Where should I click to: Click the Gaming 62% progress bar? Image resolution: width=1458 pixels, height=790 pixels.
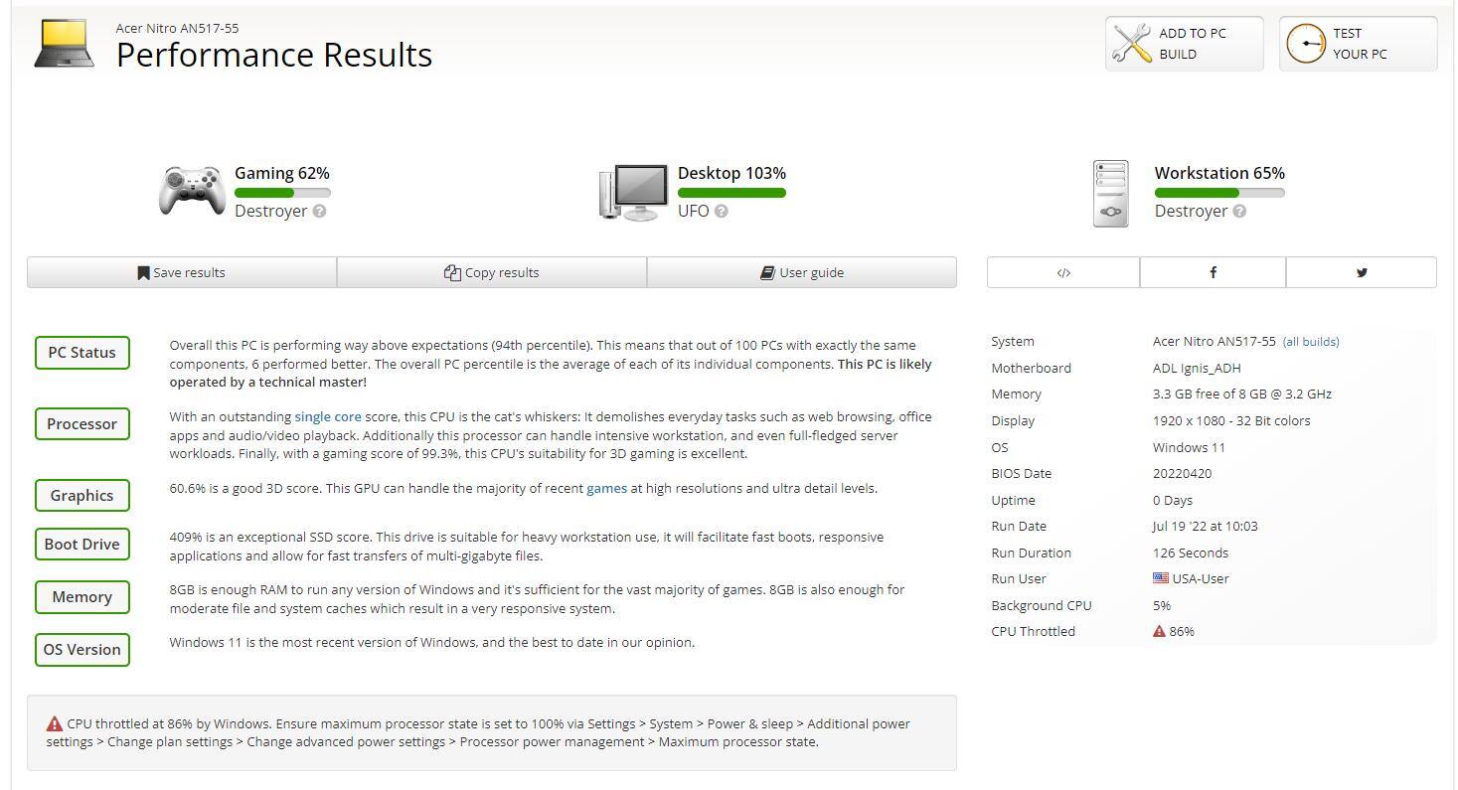tap(282, 193)
